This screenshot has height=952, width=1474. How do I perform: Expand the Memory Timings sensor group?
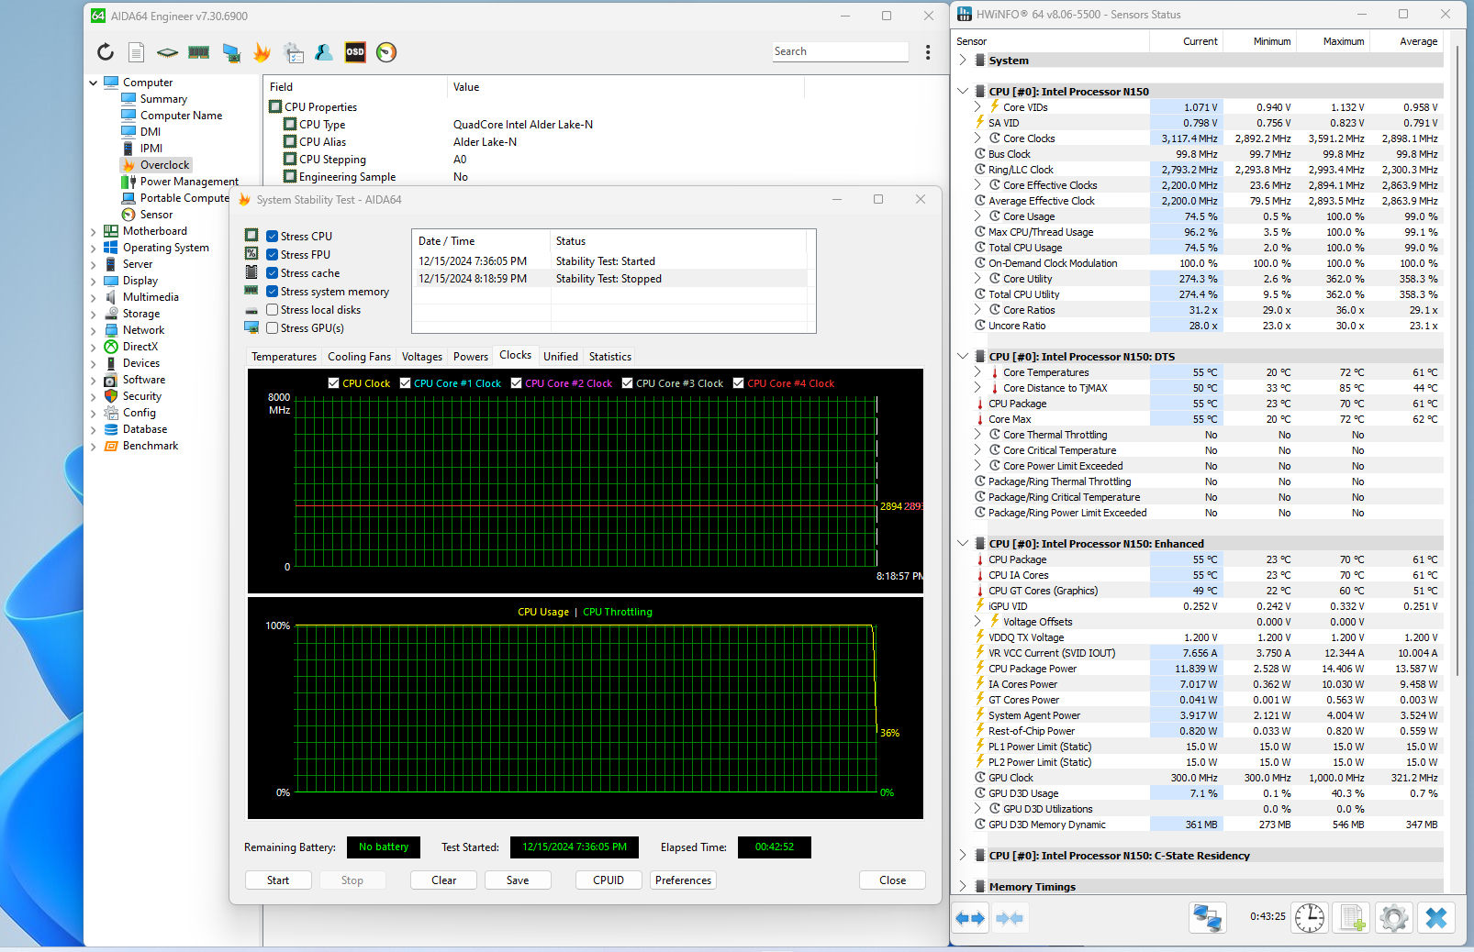(962, 887)
